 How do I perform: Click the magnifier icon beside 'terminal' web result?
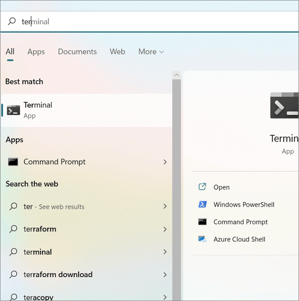click(x=13, y=252)
